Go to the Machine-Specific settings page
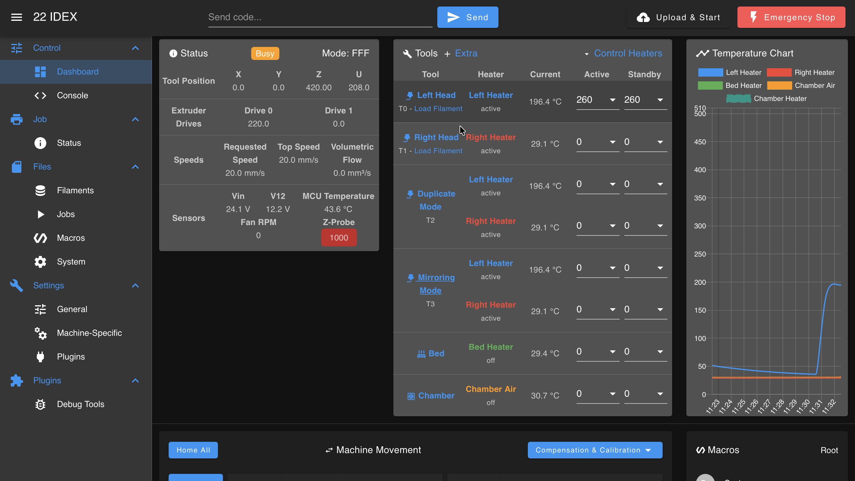This screenshot has height=481, width=855. [76, 333]
